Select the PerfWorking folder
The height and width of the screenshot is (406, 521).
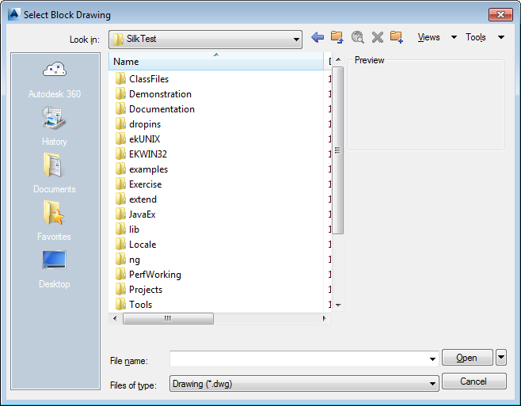click(149, 275)
